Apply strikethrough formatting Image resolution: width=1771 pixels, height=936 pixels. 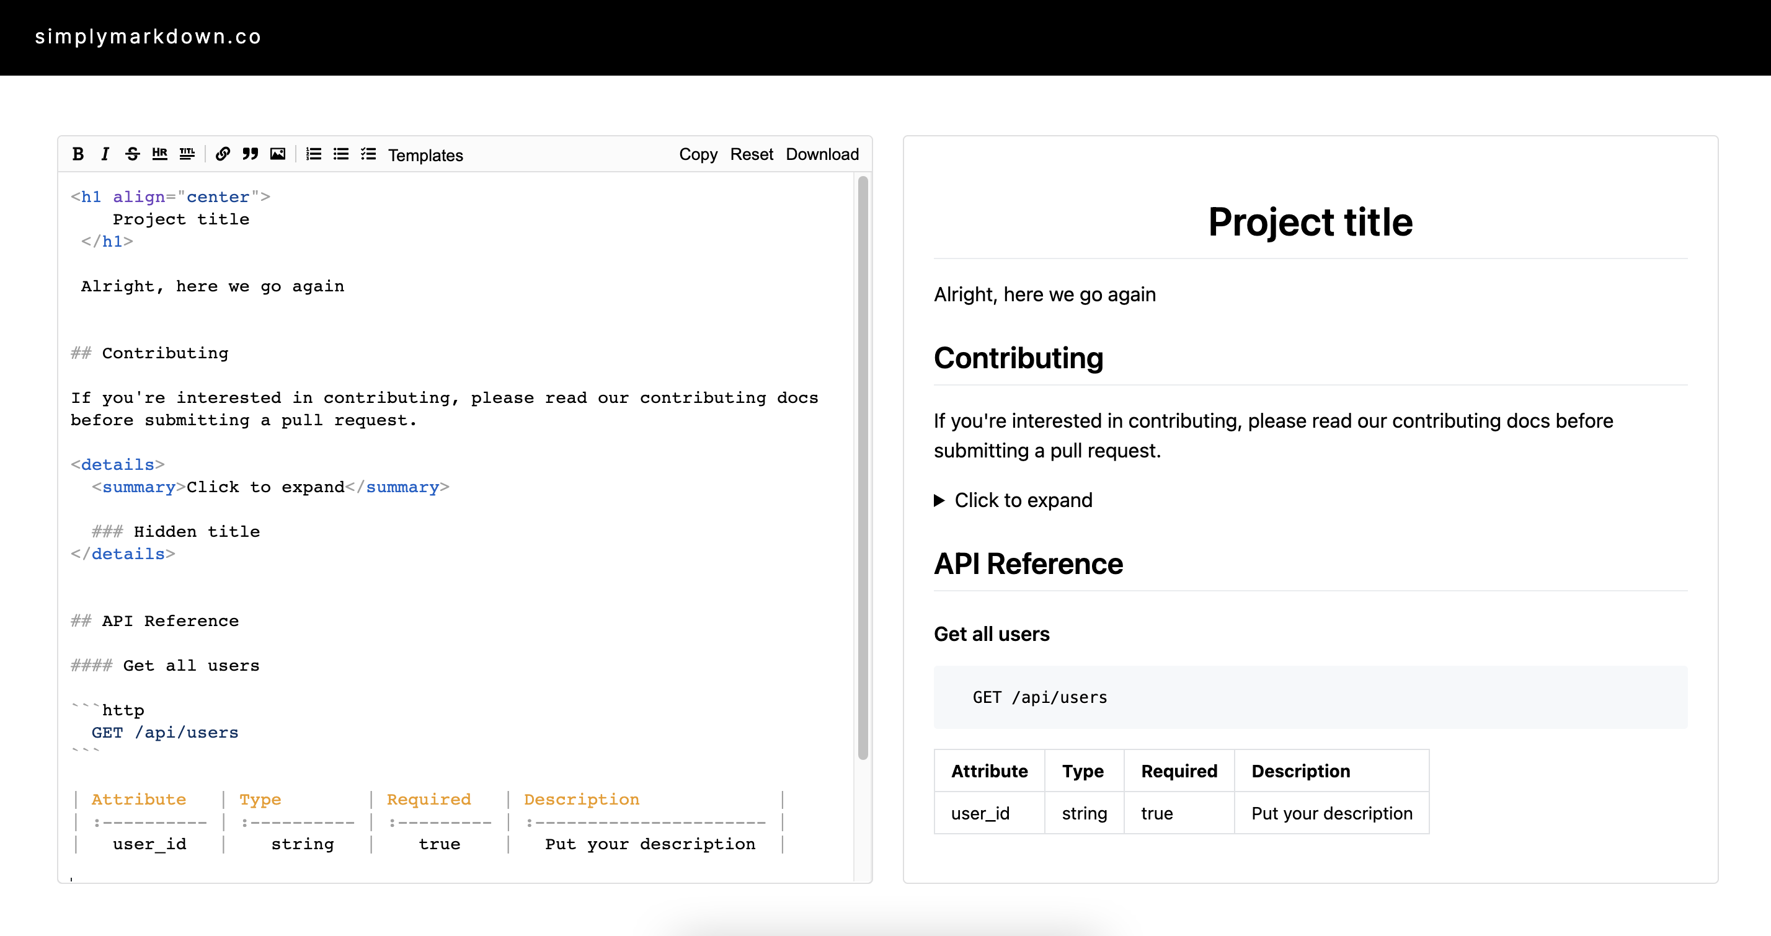tap(132, 154)
